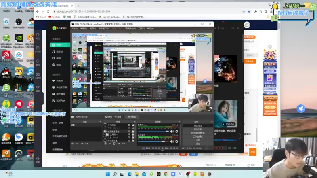
Task: Move scene down with arrow icon
Action: (86, 144)
